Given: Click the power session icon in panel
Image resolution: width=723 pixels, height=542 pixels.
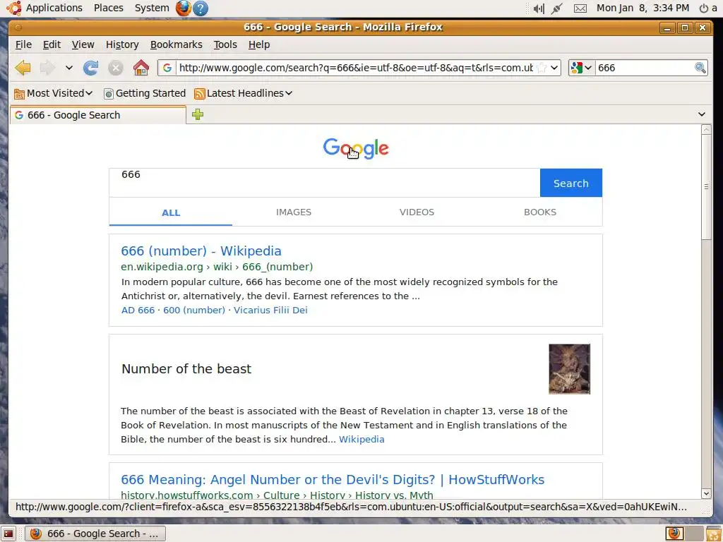Looking at the screenshot, I should 704,8.
